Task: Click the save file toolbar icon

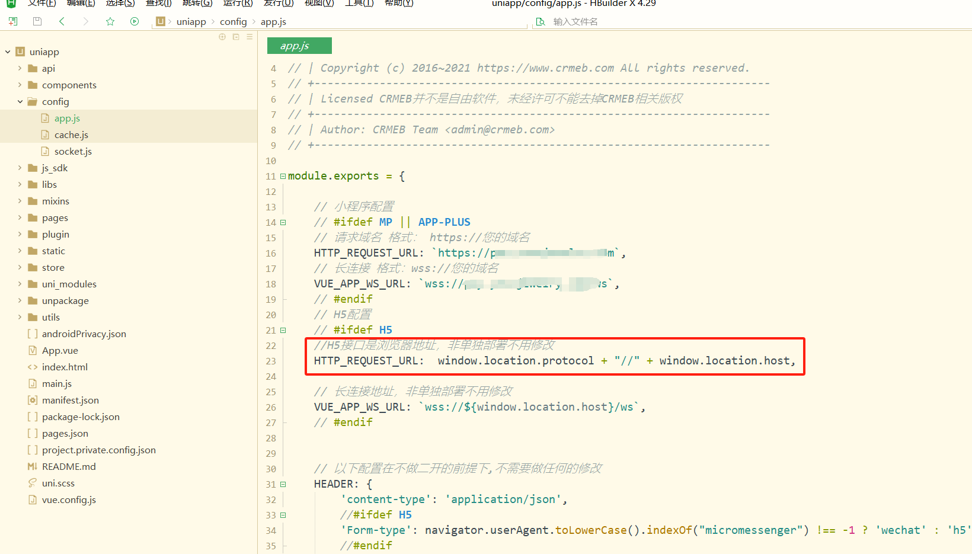Action: coord(37,21)
